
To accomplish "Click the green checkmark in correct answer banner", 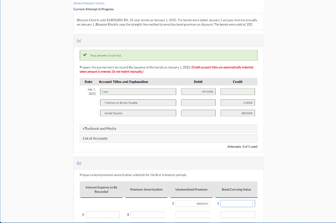I will click(85, 55).
